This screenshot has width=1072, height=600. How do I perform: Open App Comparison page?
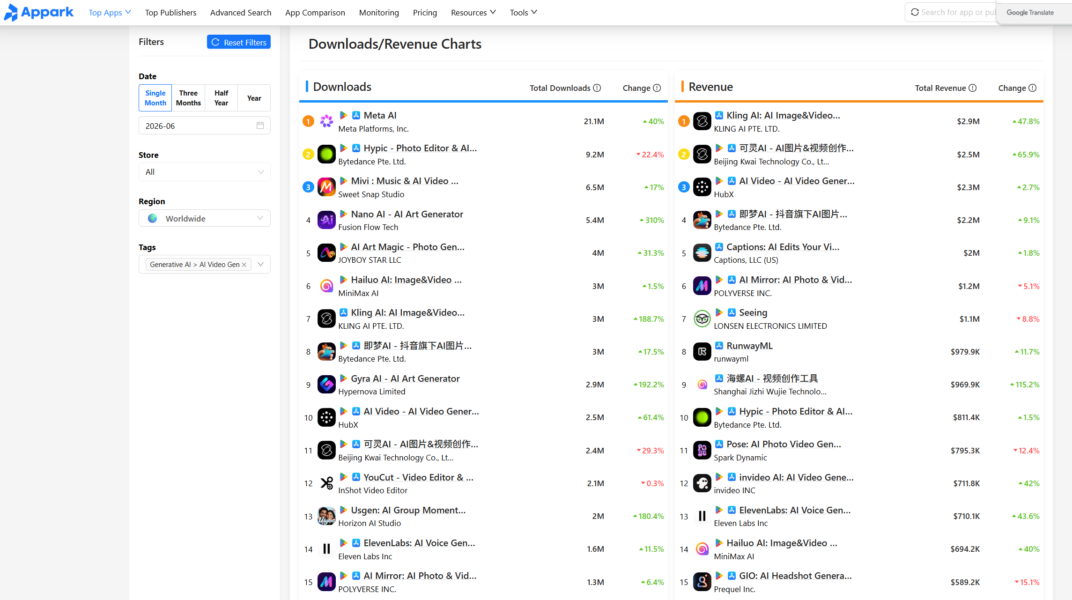(x=315, y=13)
